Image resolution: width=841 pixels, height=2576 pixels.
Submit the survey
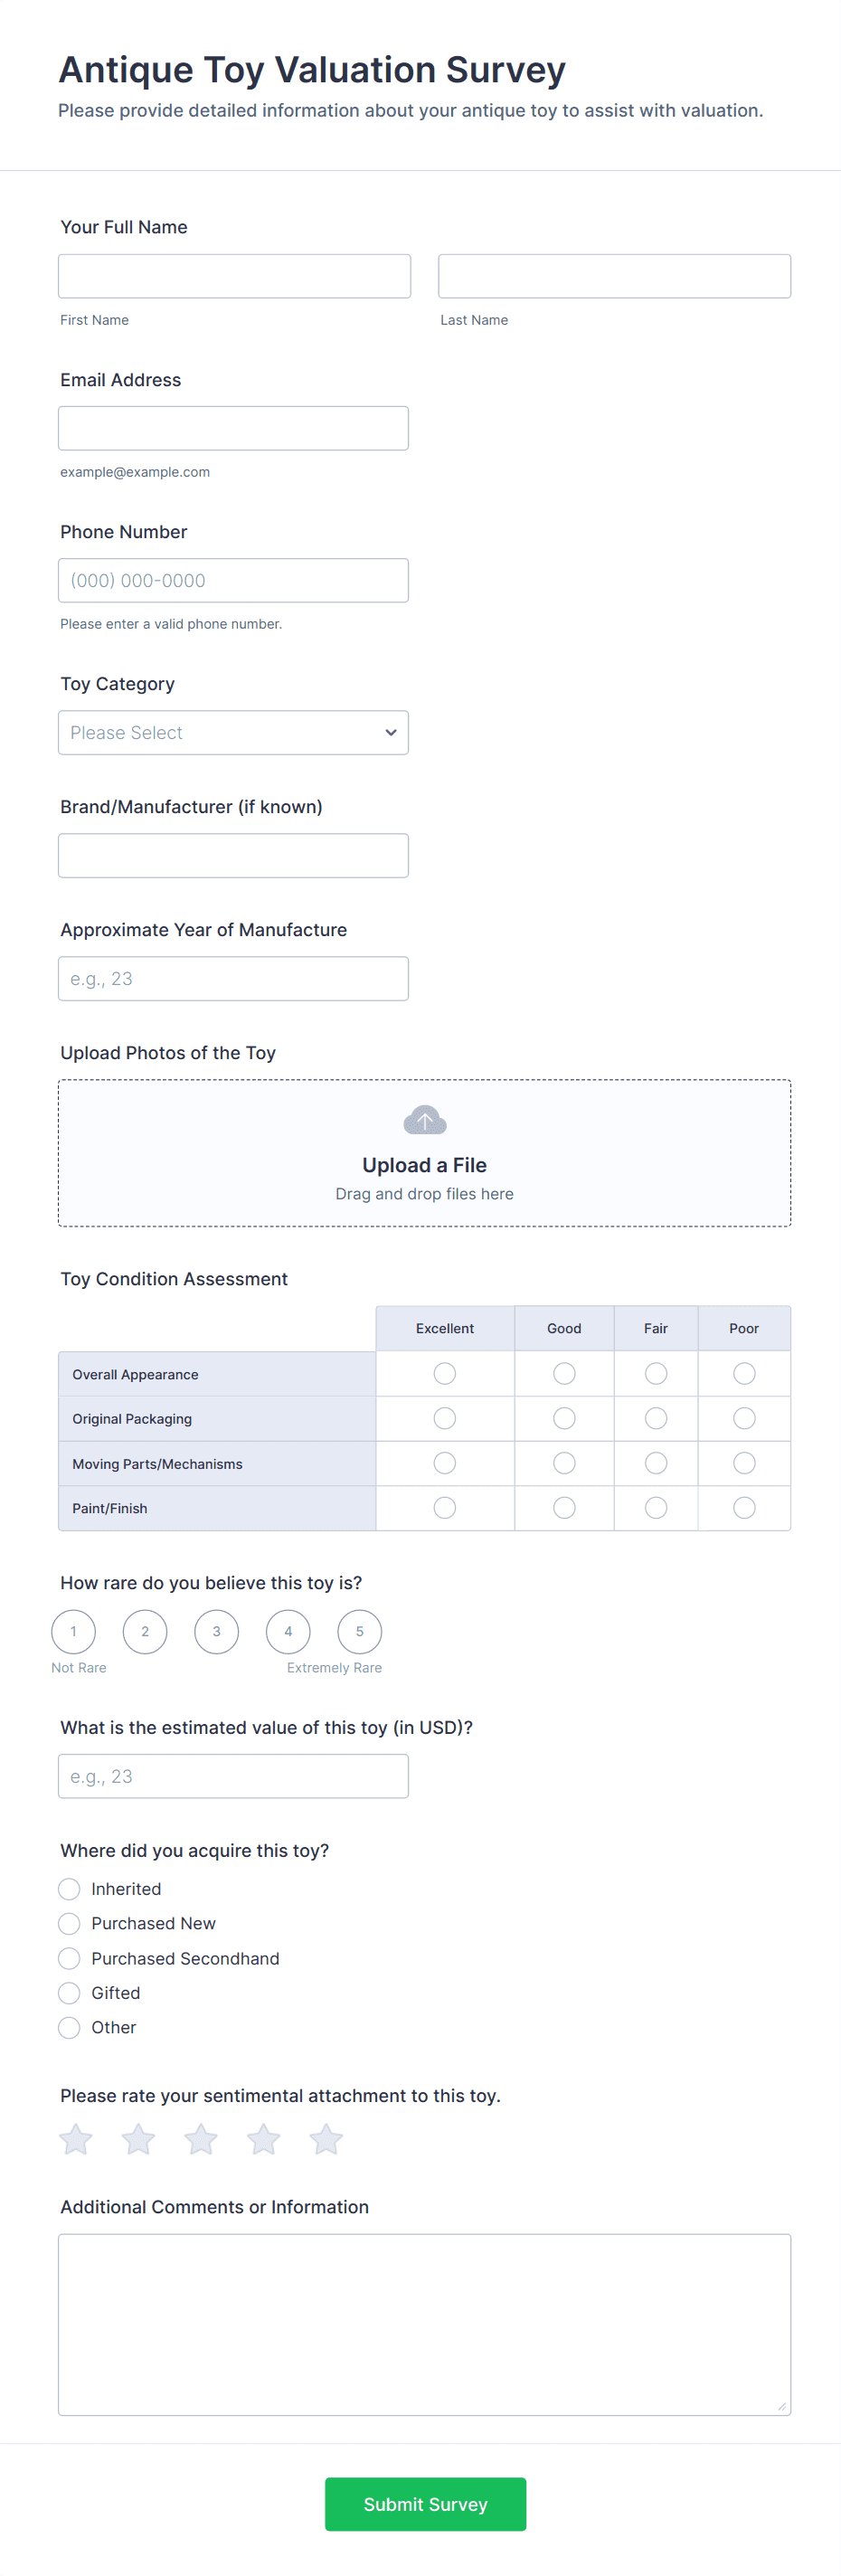pos(425,2503)
